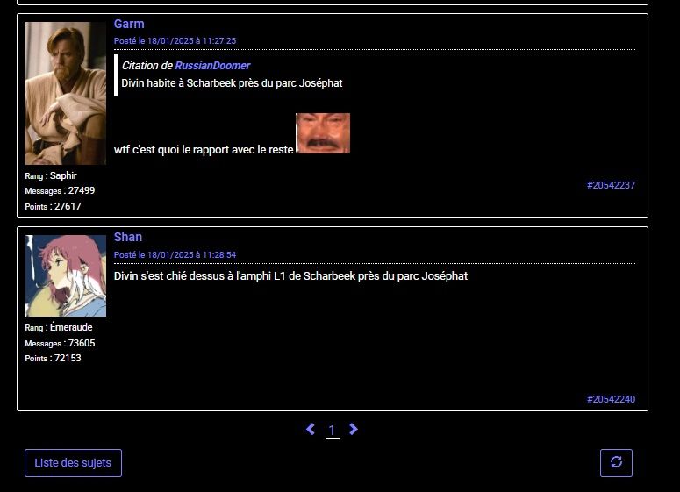Click the sticker image in Garm's post
Screen dimensions: 680x492
322,133
